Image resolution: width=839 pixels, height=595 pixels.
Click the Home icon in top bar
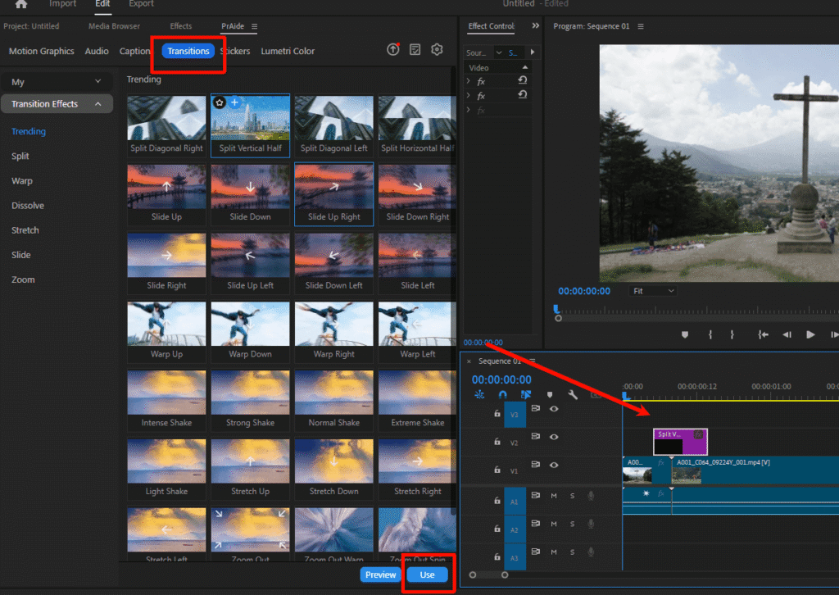[21, 4]
